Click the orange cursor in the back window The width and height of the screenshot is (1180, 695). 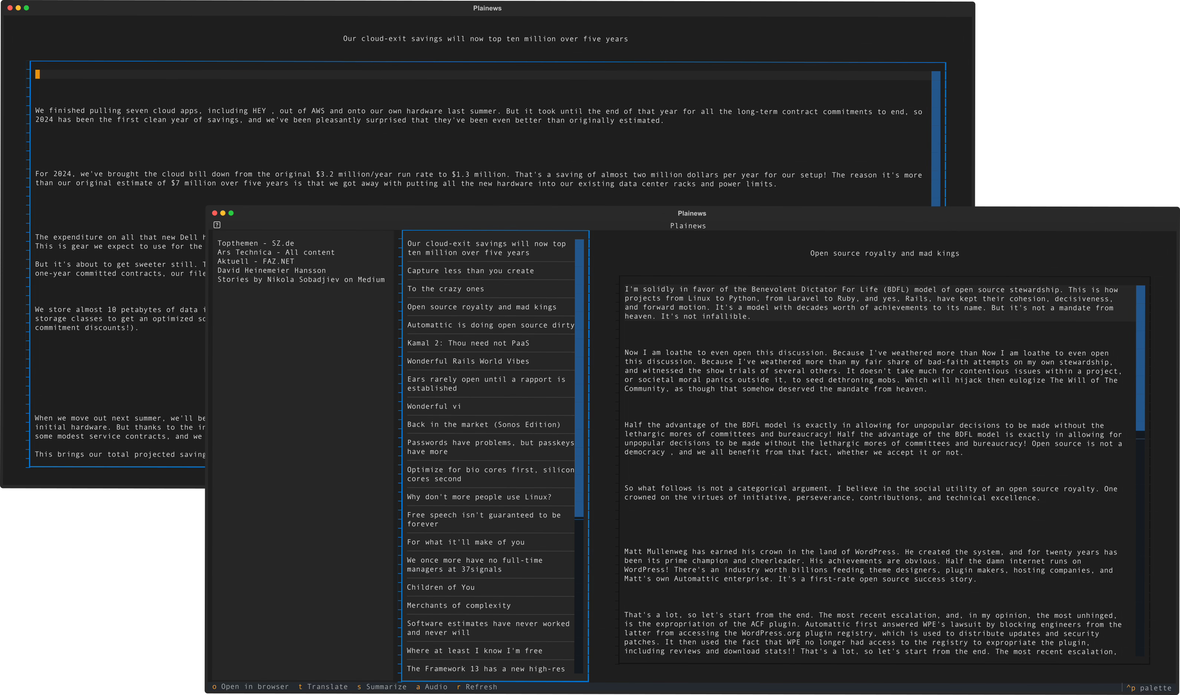pyautogui.click(x=37, y=74)
